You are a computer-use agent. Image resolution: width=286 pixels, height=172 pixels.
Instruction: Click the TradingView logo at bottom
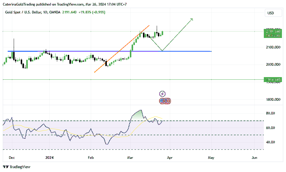point(17,167)
